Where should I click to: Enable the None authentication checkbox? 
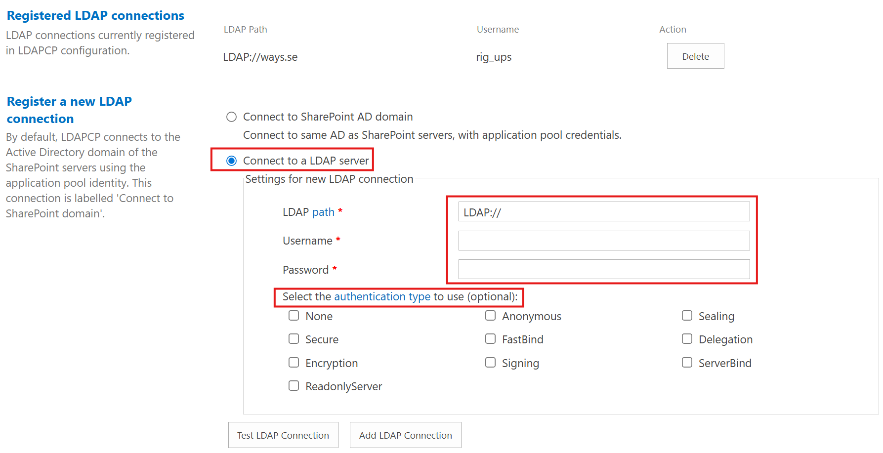click(x=294, y=316)
